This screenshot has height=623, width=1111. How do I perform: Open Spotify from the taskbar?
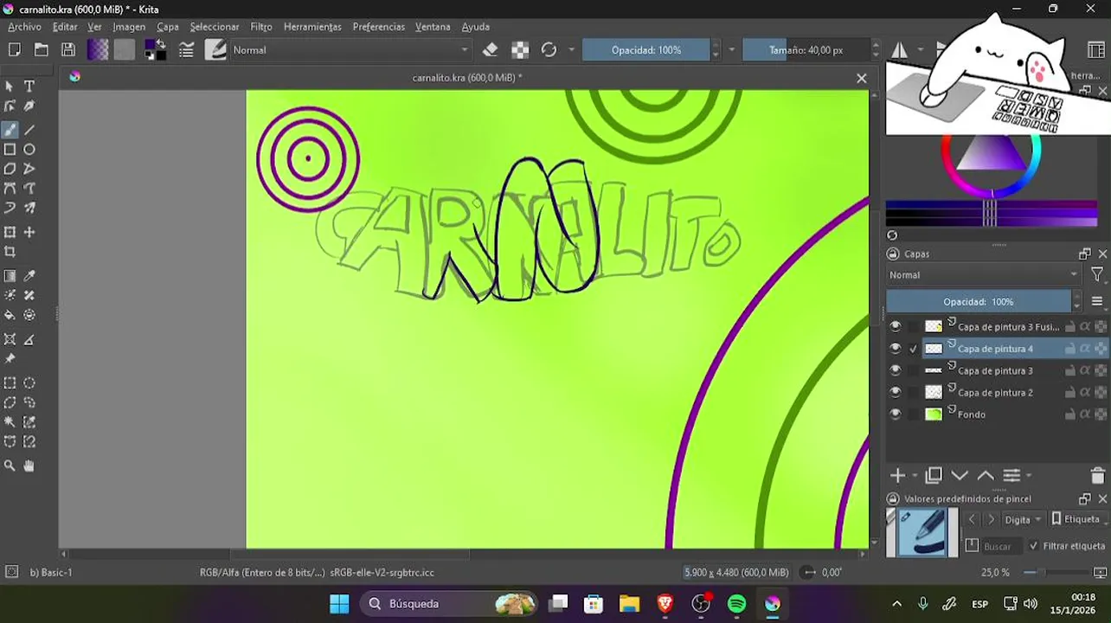(736, 604)
